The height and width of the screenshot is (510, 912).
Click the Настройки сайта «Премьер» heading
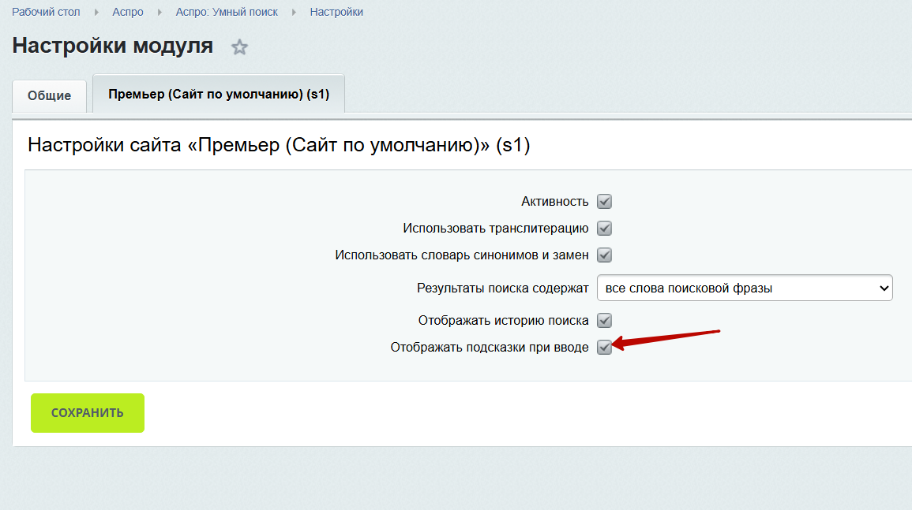(279, 144)
